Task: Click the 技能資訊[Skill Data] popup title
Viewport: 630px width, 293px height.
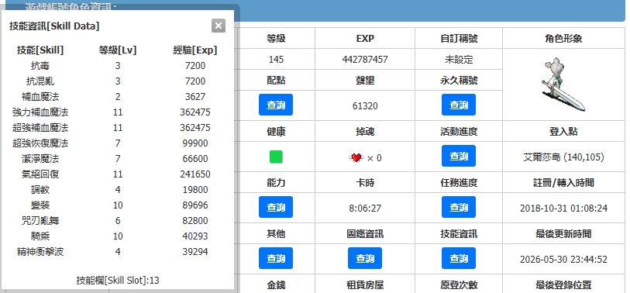Action: tap(54, 26)
